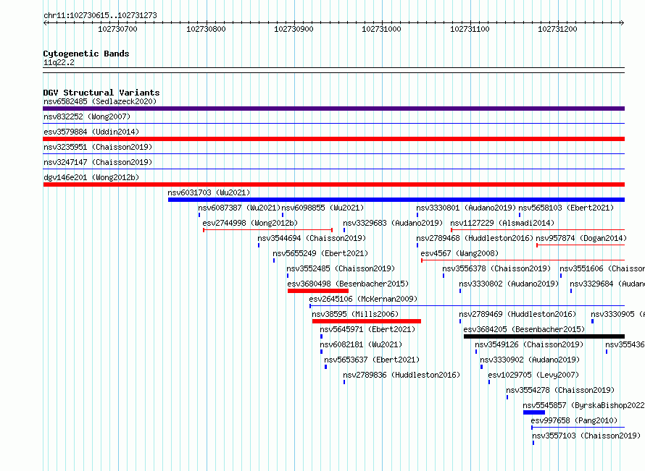This screenshot has width=645, height=471.
Task: Click nsv3330801 (Audano2019) label
Action: point(466,208)
